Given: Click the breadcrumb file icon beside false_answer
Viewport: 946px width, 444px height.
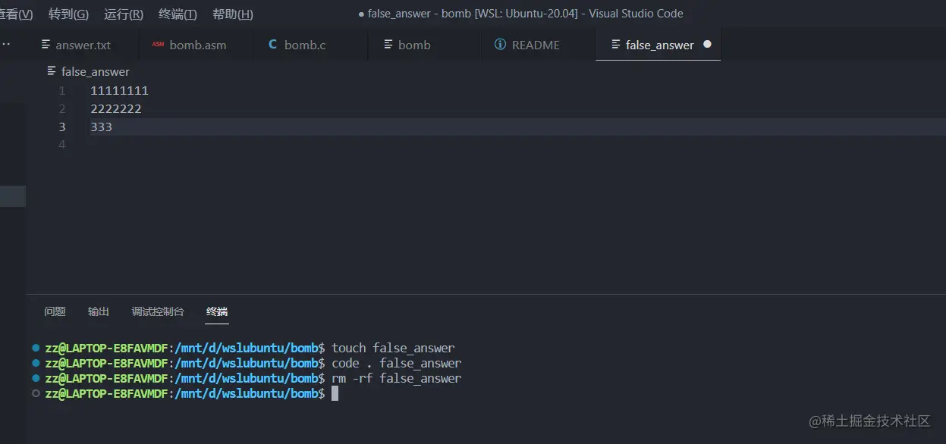Looking at the screenshot, I should [52, 71].
